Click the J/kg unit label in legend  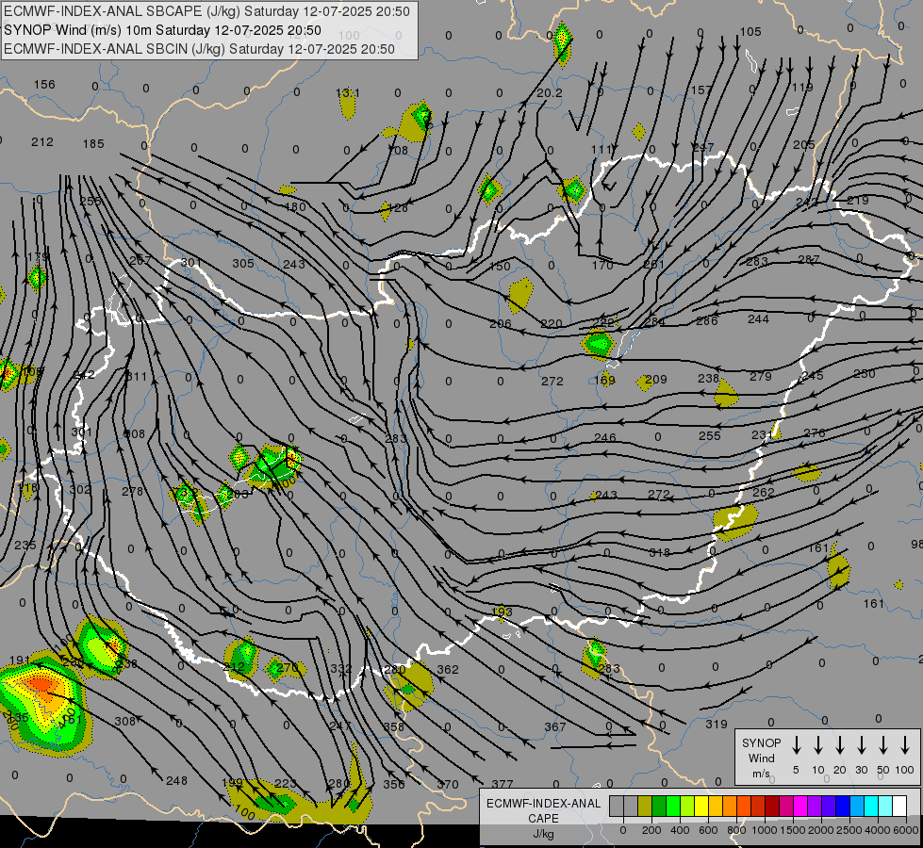543,834
